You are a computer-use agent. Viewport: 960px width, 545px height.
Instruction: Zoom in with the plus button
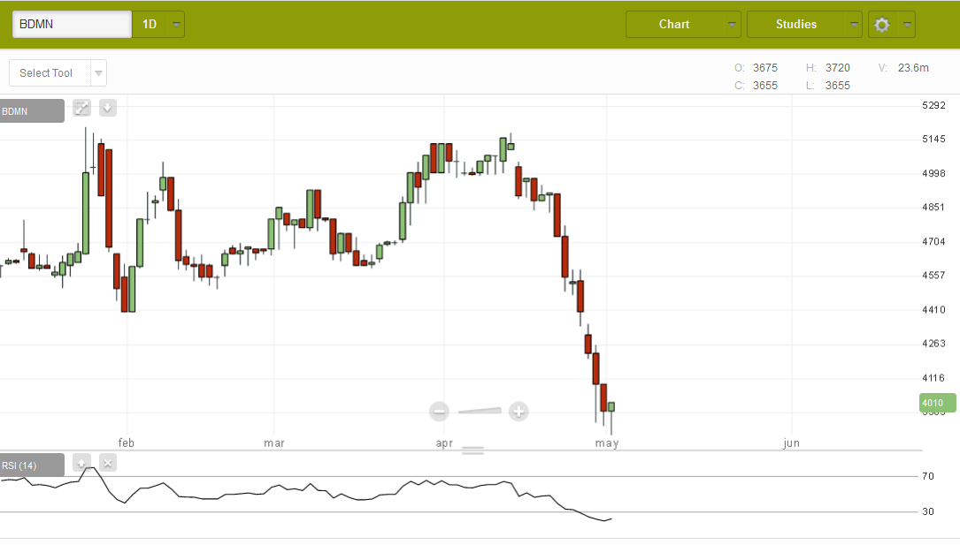[x=518, y=411]
